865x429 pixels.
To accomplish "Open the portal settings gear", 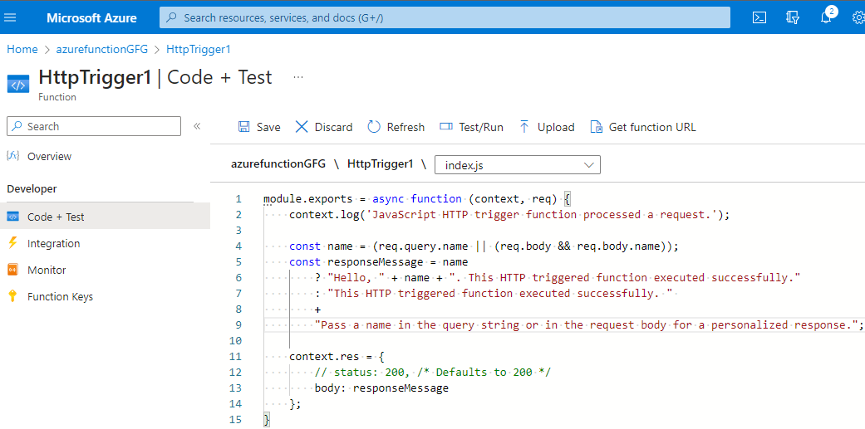I will pos(858,17).
